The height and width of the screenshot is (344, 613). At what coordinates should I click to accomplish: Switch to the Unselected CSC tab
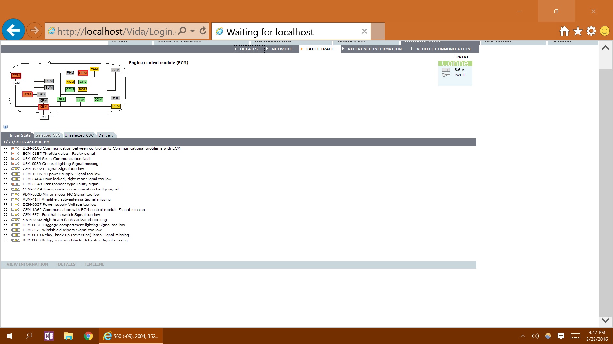(x=79, y=135)
